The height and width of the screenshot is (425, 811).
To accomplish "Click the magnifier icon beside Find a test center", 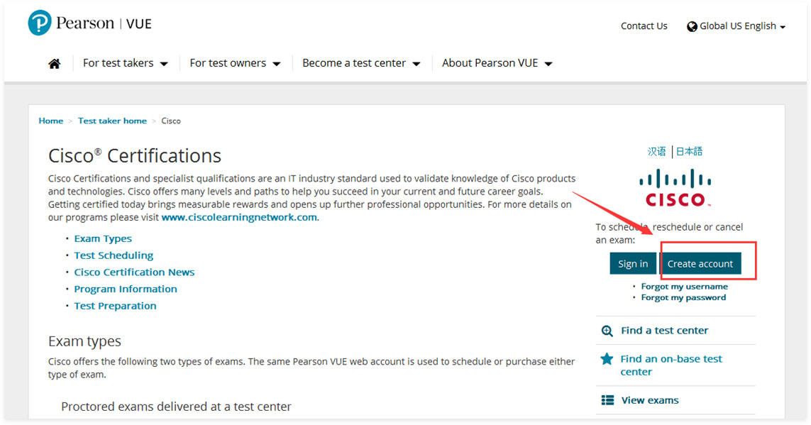I will tap(607, 331).
